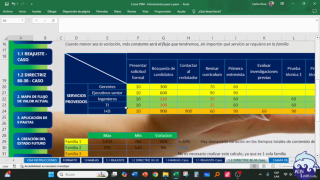Click '2. MAPA DE FLUJO DE VALOR ACTUAL' button

pos(32,99)
